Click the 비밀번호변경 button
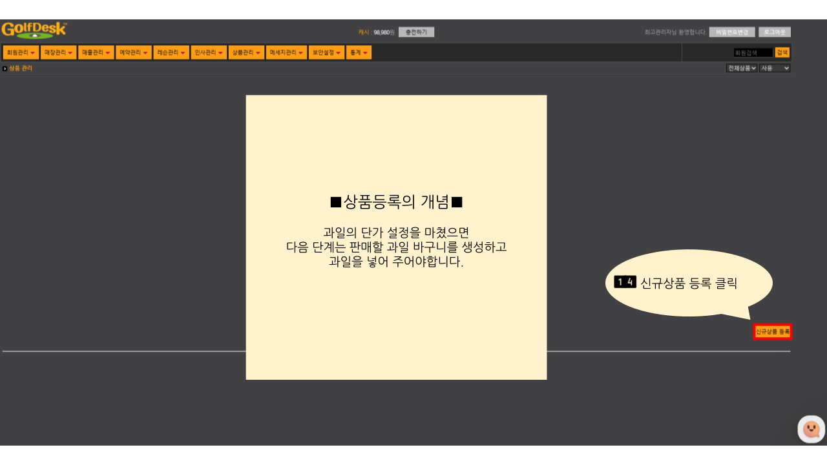This screenshot has width=827, height=465. click(732, 32)
